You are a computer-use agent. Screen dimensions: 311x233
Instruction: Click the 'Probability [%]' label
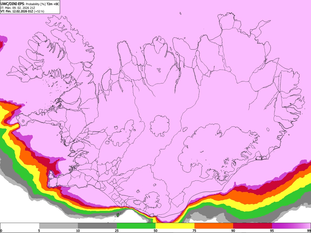click(x=36, y=4)
